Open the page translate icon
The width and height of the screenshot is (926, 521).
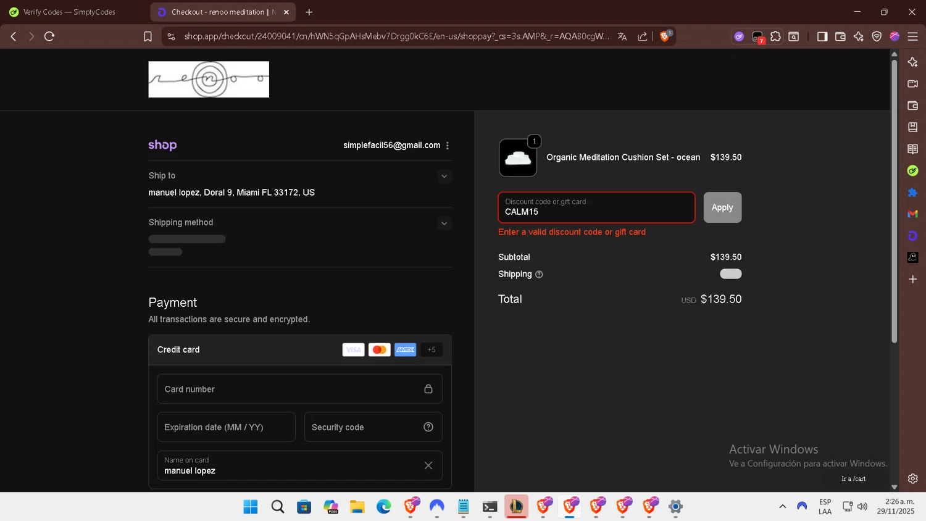622,36
